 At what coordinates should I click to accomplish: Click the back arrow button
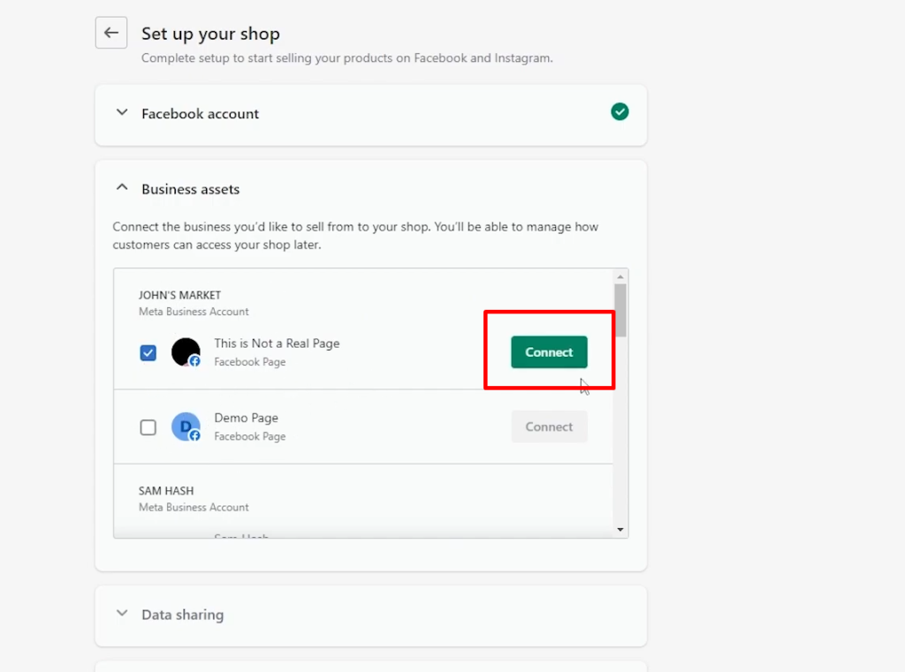click(x=110, y=33)
